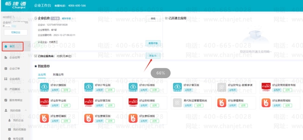Click 试用 for 好会计旗舰版

66,90
